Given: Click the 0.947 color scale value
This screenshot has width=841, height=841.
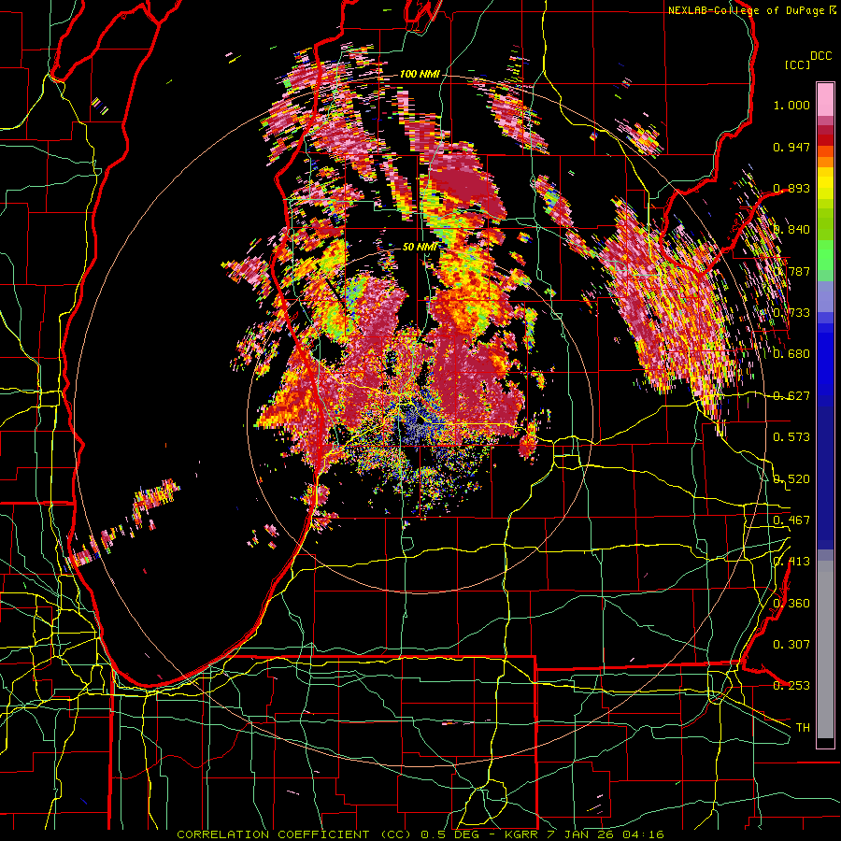Looking at the screenshot, I should [791, 147].
